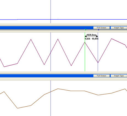Viewport: 127px width, 116px height.
Task: Click the 10,055 cursor value label
Action: coord(95,39)
